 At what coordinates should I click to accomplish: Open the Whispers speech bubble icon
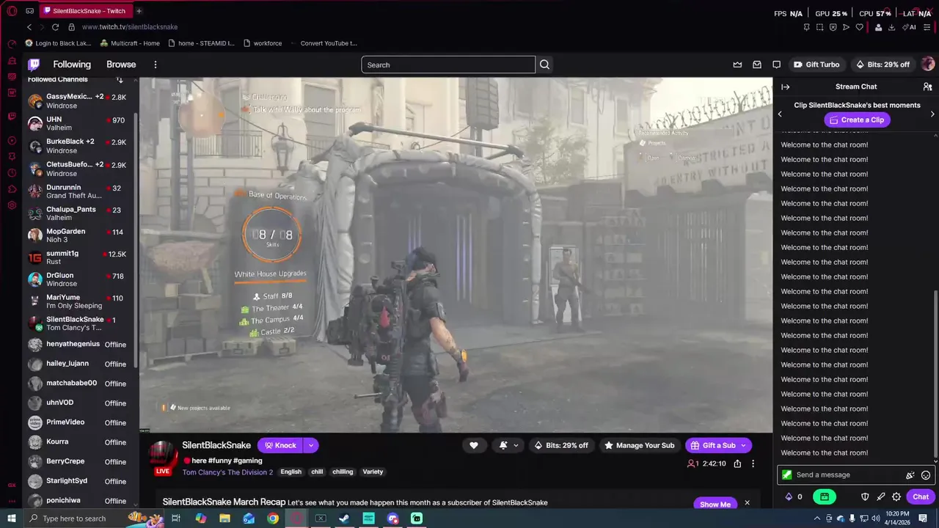(x=776, y=65)
